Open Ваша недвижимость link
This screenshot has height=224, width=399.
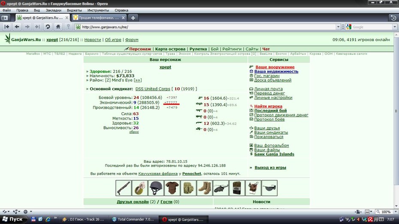point(276,72)
